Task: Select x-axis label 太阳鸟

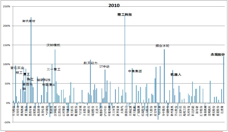Action: pos(122,110)
